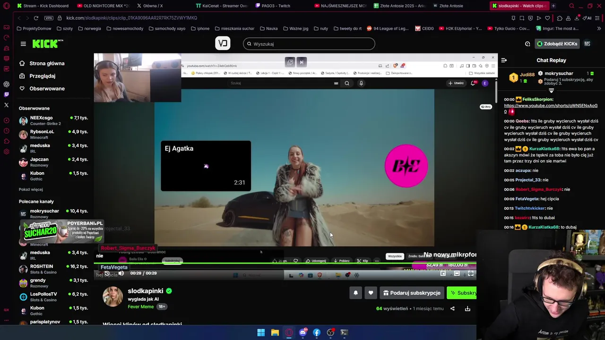Expand Pokaż więcej followed channels
Viewport: 605px width, 340px height.
pos(31,189)
